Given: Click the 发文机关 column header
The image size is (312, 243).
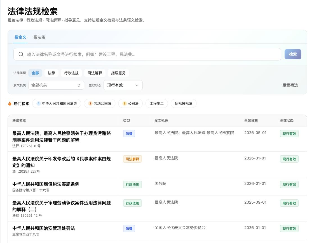Looking at the screenshot, I should pyautogui.click(x=161, y=121).
